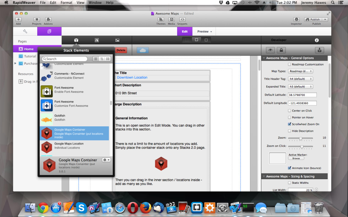Open the Media browser icon
This screenshot has width=348, height=217.
coord(171,20)
